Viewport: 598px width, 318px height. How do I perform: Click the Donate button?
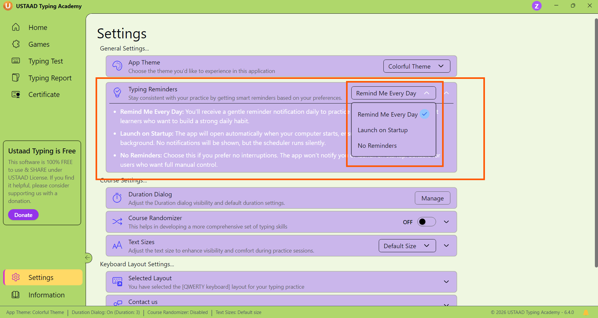(23, 215)
